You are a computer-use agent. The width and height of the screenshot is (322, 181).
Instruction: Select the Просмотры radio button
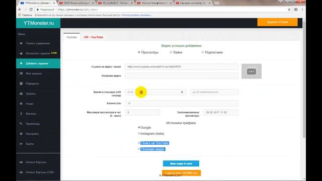[139, 52]
